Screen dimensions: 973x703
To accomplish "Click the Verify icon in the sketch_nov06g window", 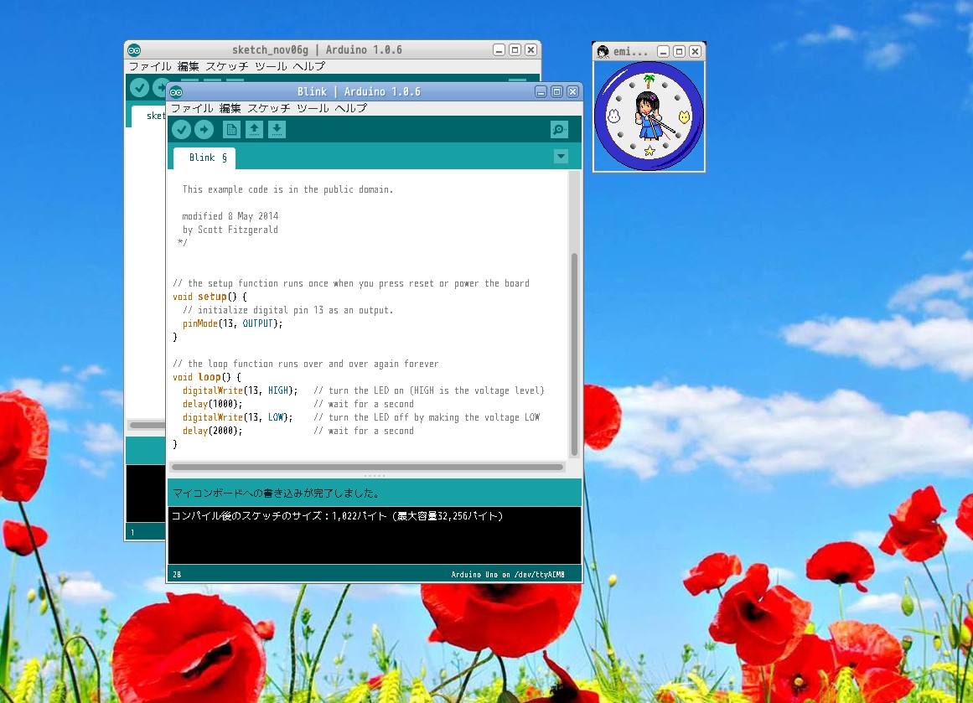I will (139, 87).
